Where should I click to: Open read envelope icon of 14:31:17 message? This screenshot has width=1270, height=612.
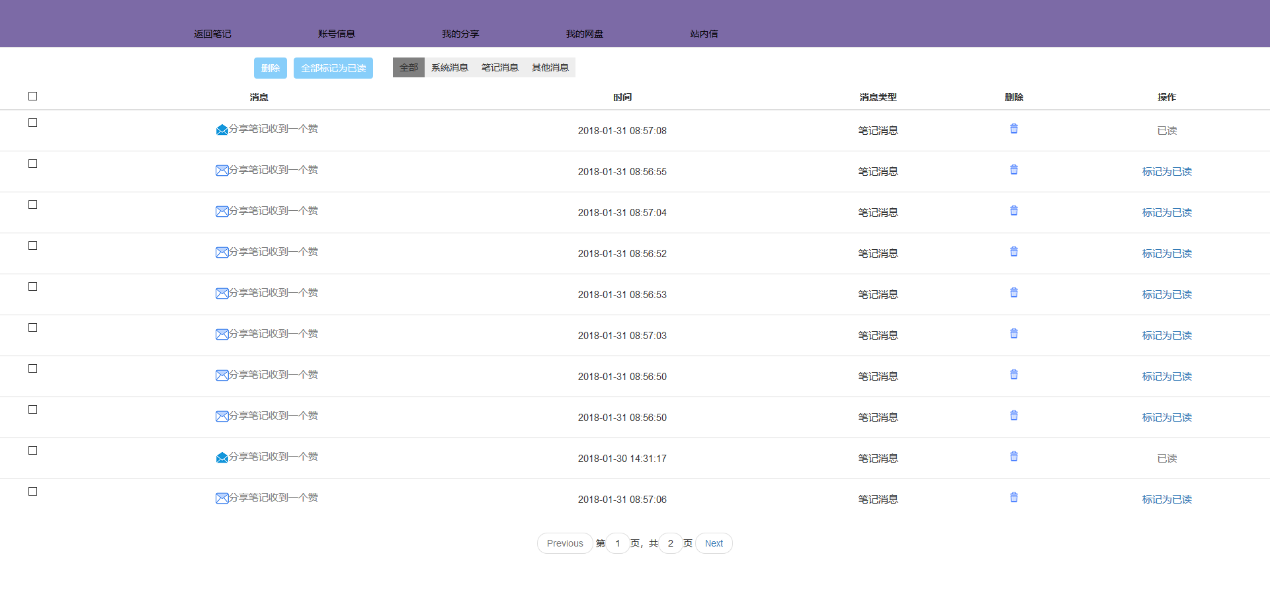[222, 457]
